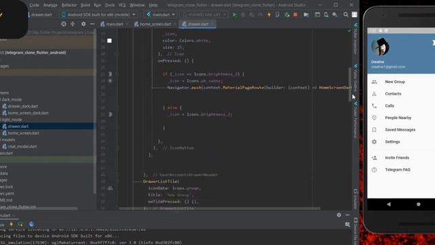The width and height of the screenshot is (435, 245).
Task: Select home_screen_dark.dart in project tree
Action: [x=28, y=113]
